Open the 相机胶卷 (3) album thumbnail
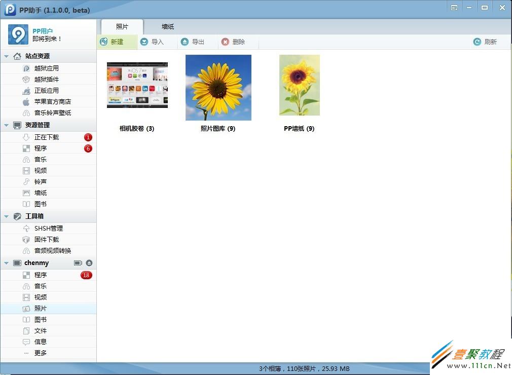This screenshot has height=375, width=512. click(137, 85)
